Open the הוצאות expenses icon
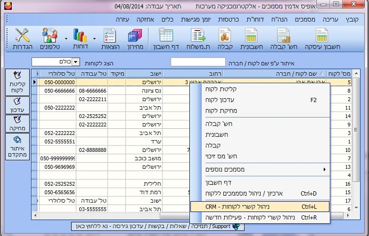Viewport: 369px width, 236px height. (110, 38)
